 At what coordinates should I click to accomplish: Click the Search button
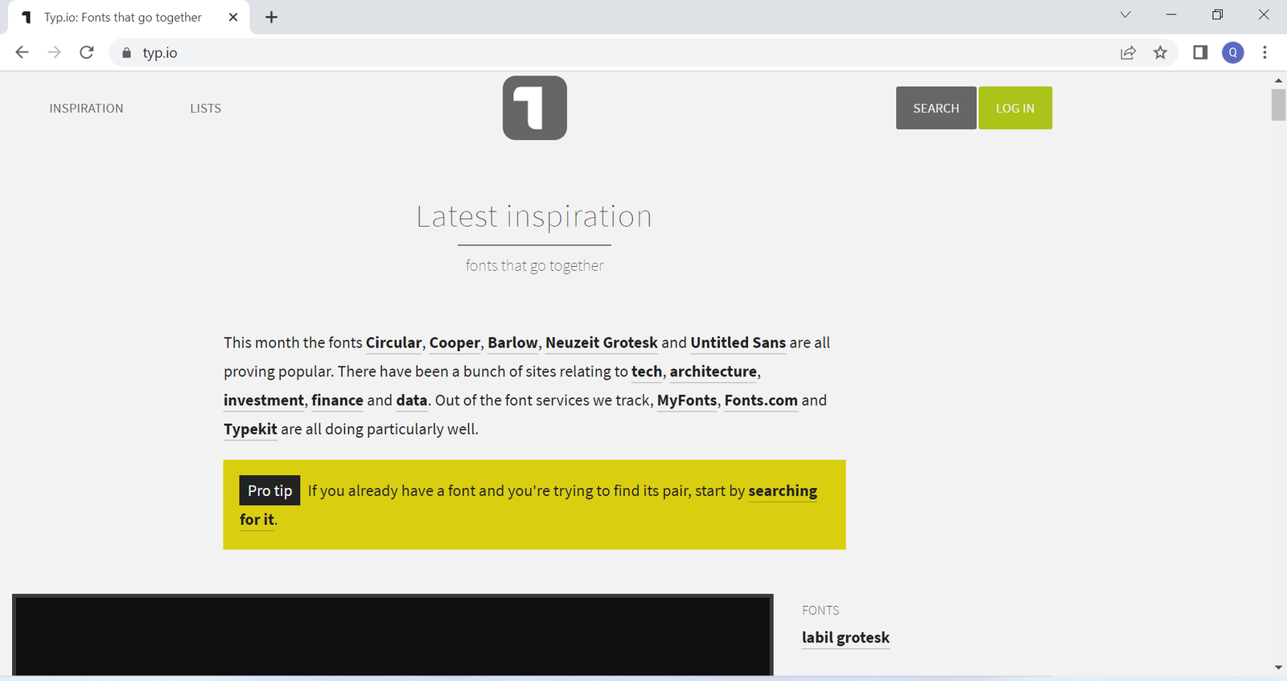click(936, 108)
